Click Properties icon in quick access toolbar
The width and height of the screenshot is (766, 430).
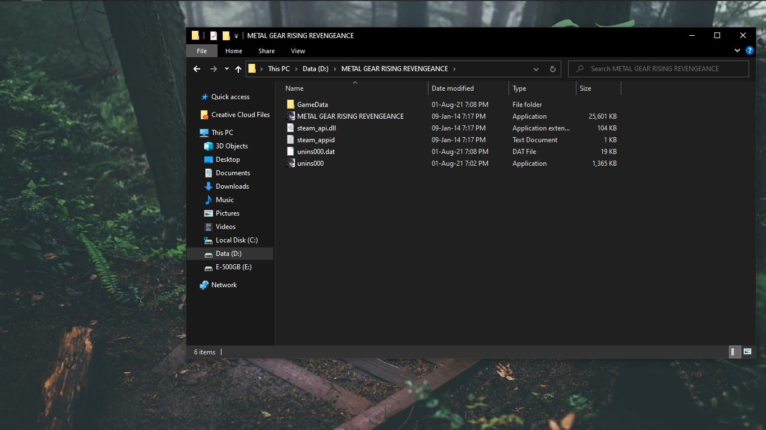213,36
